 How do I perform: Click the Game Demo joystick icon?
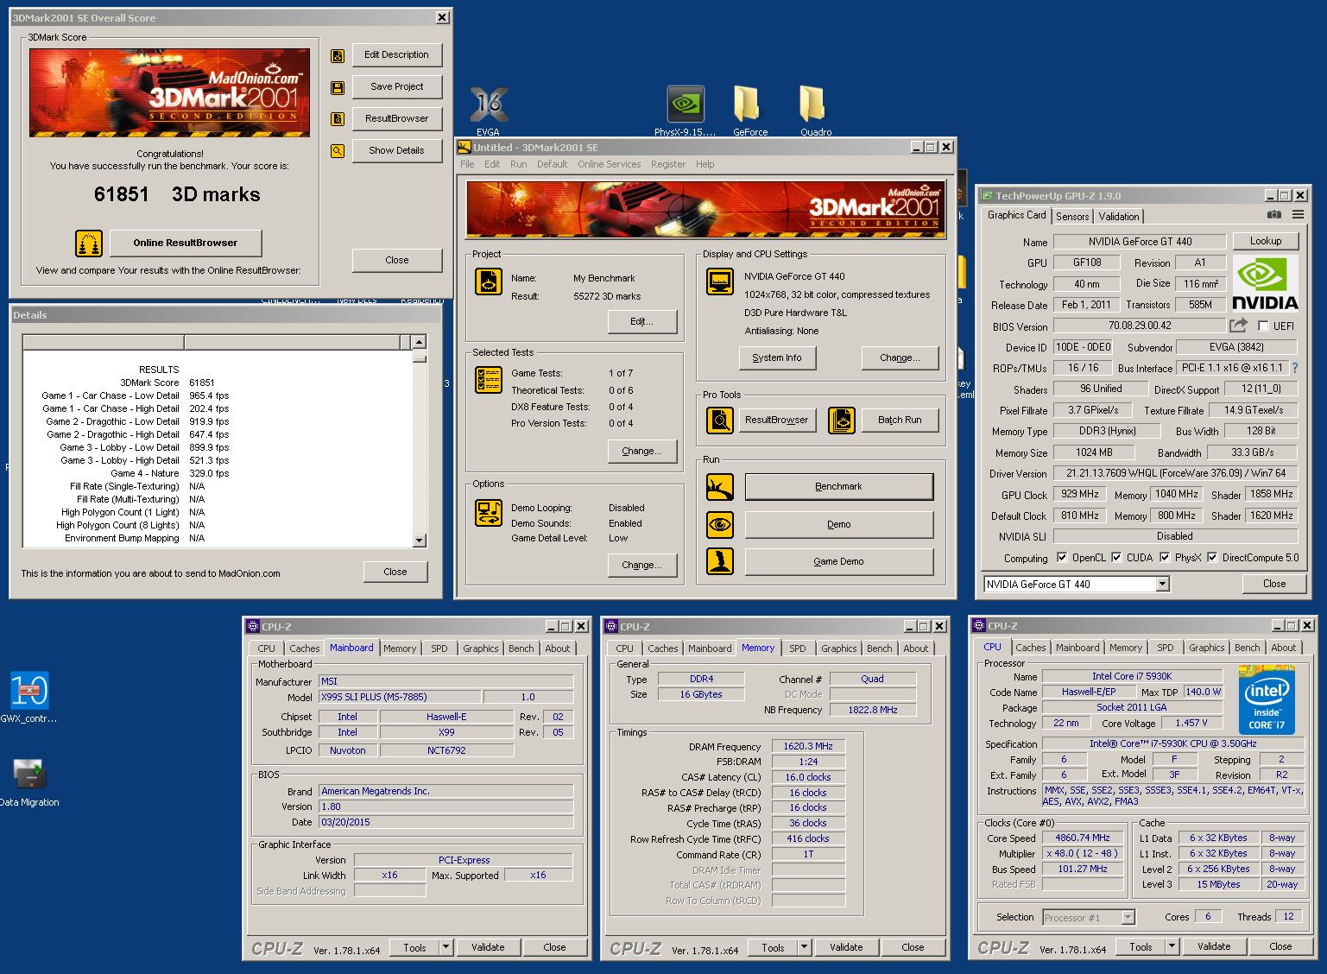click(x=720, y=561)
